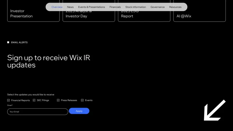
Task: Open Stock information nav item
Action: (136, 7)
